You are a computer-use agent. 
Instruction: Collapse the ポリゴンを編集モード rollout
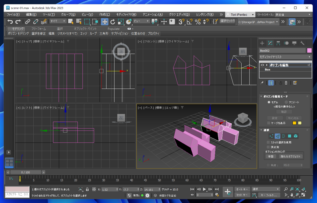pos(261,96)
